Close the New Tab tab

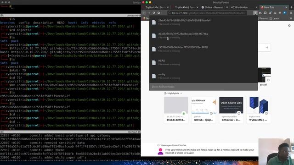(286, 7)
